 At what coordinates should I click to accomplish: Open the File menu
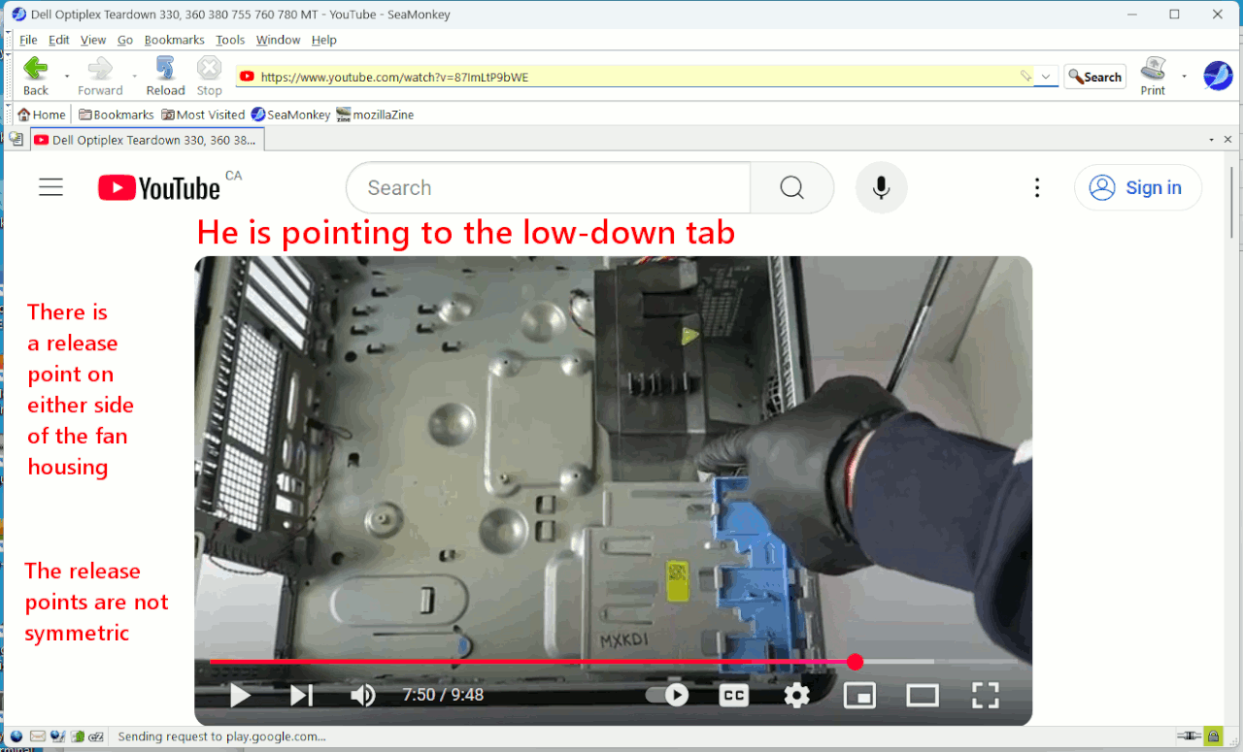[28, 40]
